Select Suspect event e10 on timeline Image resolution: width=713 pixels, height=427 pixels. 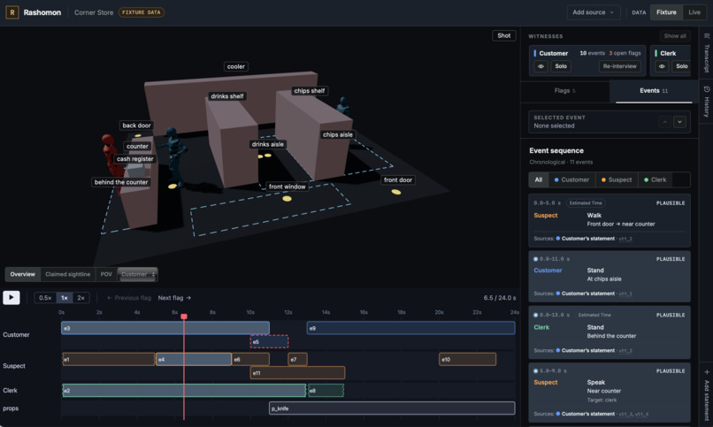(467, 359)
